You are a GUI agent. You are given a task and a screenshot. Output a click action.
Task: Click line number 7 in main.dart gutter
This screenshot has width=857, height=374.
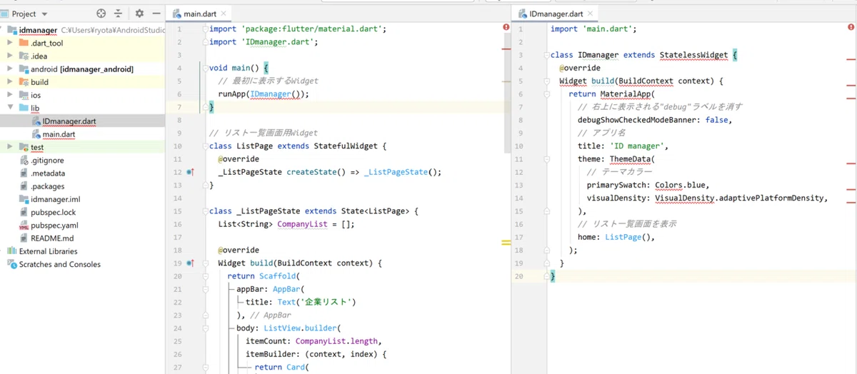[x=179, y=107]
